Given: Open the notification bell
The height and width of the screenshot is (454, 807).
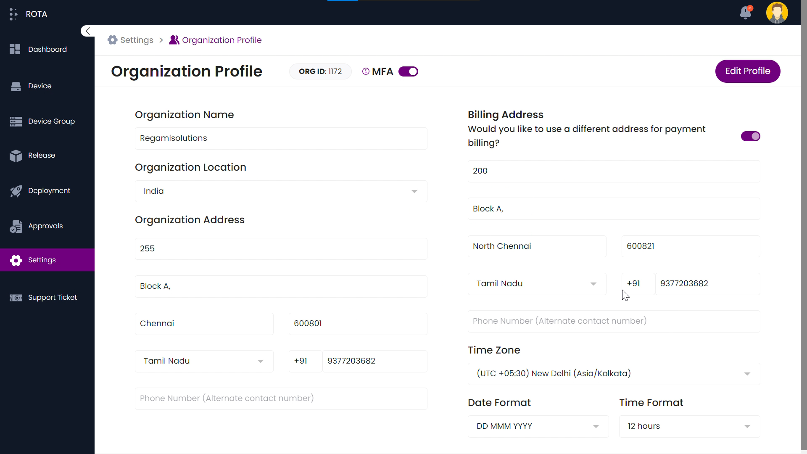Looking at the screenshot, I should click(x=745, y=13).
